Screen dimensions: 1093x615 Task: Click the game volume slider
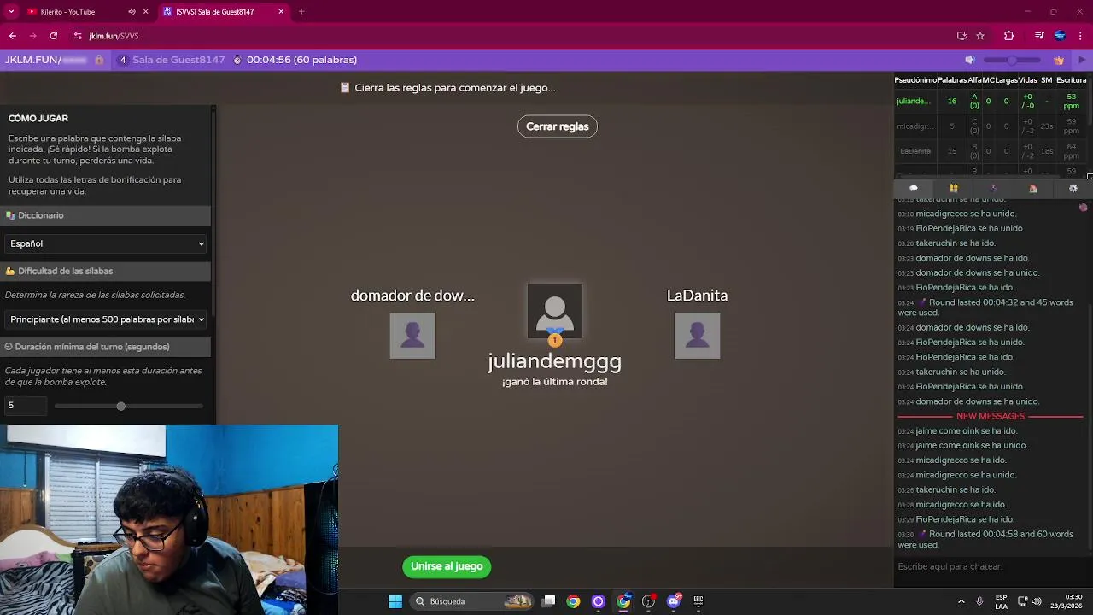coord(1012,60)
